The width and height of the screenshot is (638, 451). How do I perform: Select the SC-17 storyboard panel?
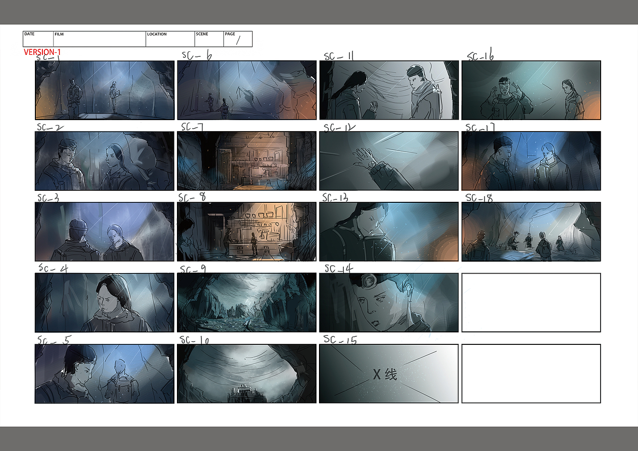click(531, 161)
